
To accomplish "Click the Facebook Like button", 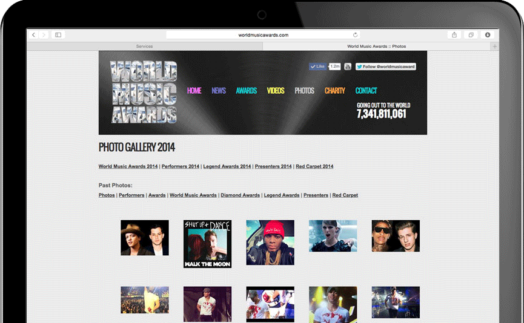I will tap(317, 67).
